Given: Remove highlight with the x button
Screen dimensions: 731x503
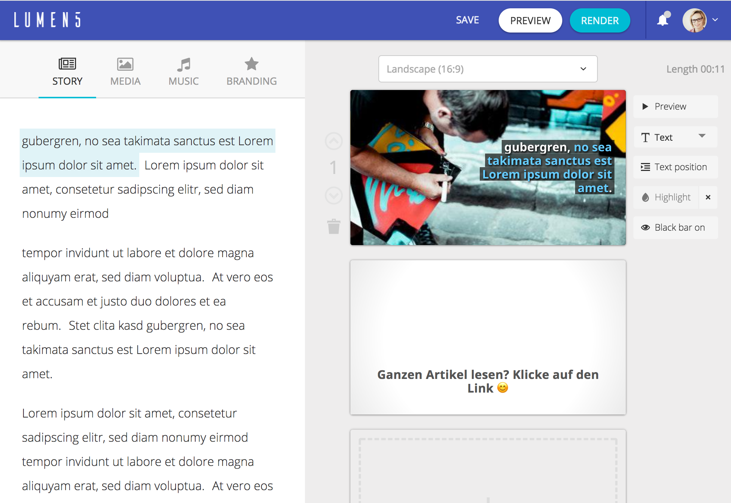Looking at the screenshot, I should coord(708,197).
